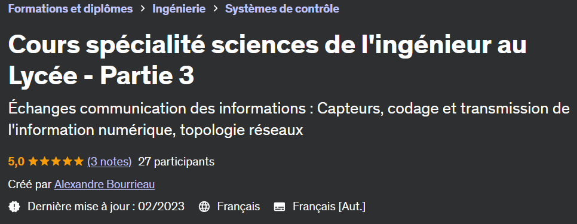The width and height of the screenshot is (577, 224).
Task: Click the 27 participants count
Action: pos(176,161)
